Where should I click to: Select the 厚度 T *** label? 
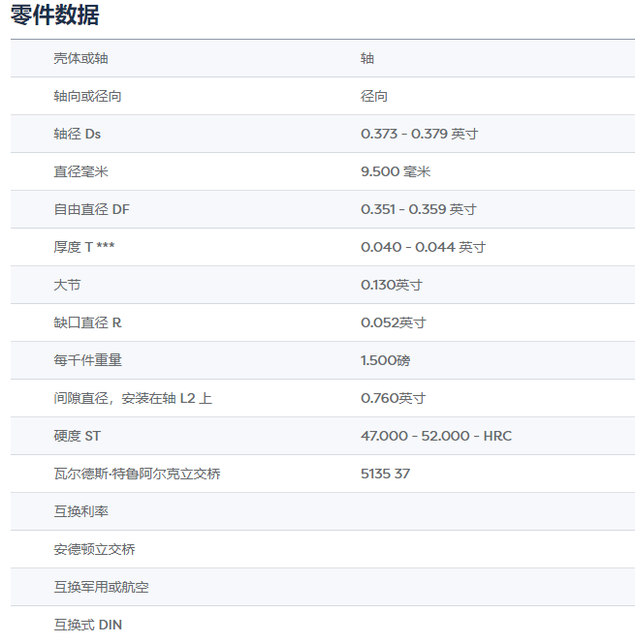(84, 247)
